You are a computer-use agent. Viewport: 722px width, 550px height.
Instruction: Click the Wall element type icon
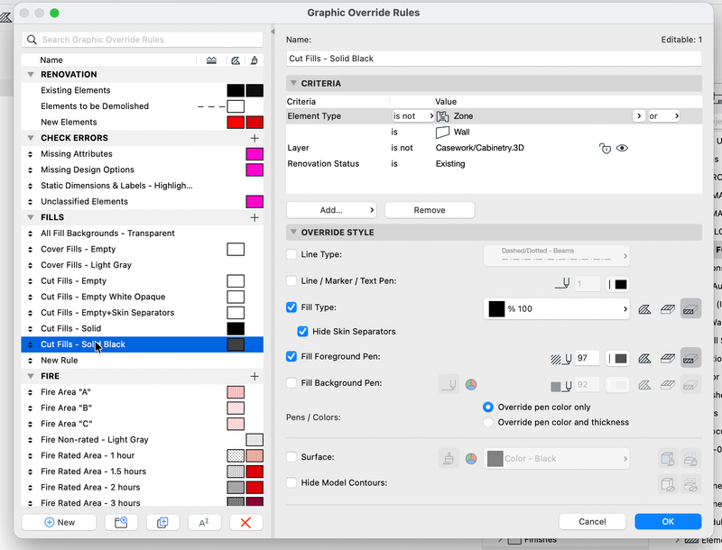(x=442, y=132)
